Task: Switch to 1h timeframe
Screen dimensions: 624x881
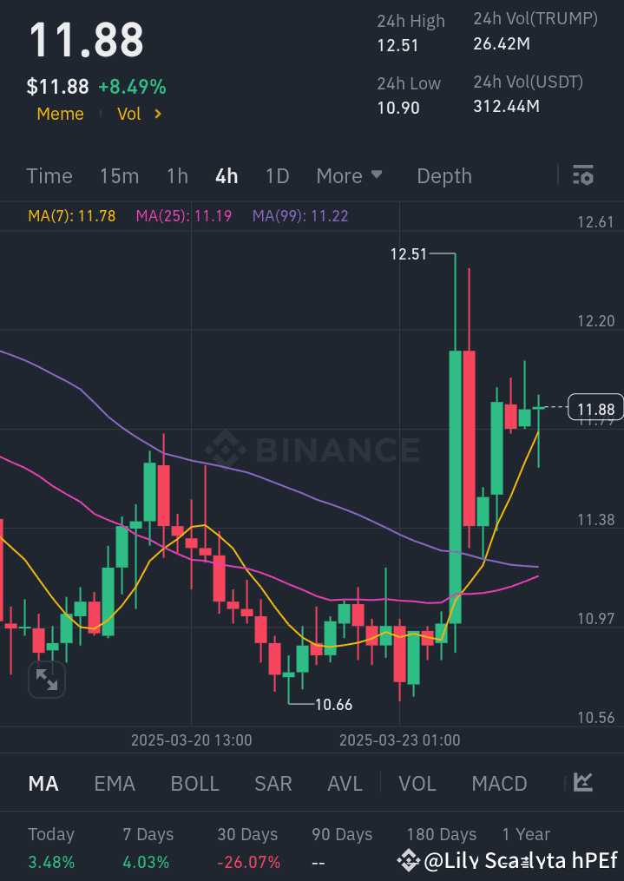Action: coord(177,176)
